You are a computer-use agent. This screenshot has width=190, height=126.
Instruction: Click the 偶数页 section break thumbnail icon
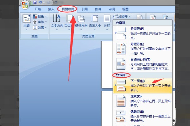coord(121,116)
